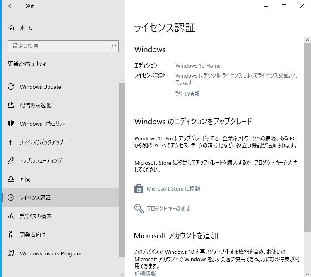The width and height of the screenshot is (311, 277).
Task: Click the sidebar scrollbar up arrow
Action: click(x=122, y=80)
